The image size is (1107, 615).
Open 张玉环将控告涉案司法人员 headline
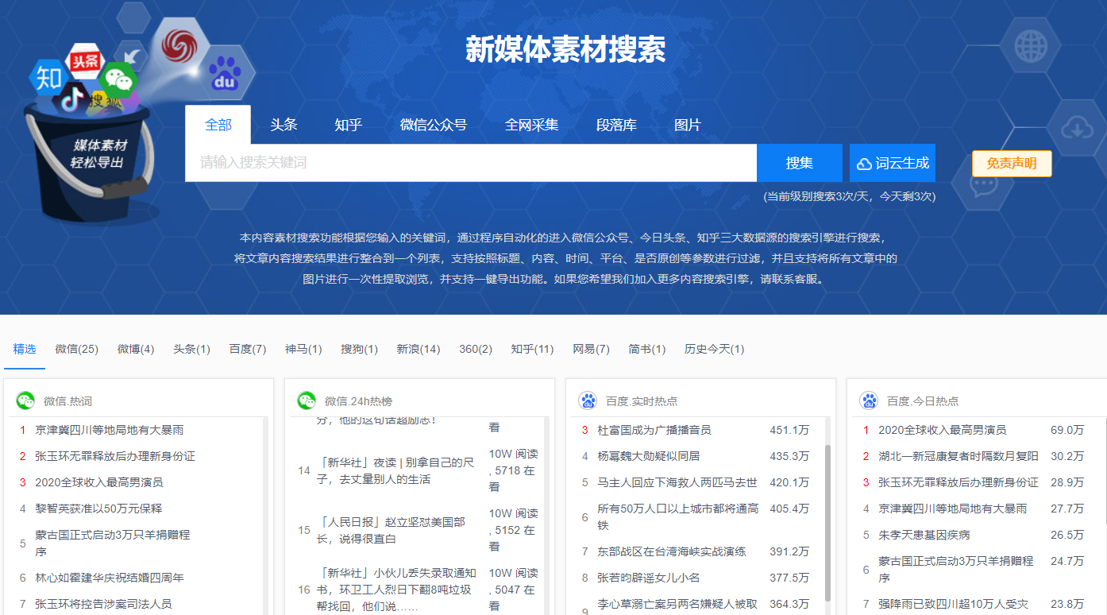(x=103, y=604)
